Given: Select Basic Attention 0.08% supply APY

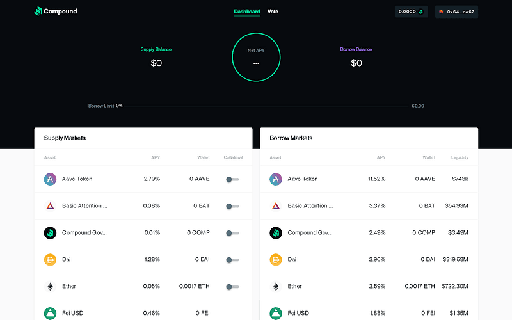Looking at the screenshot, I should click(x=152, y=205).
